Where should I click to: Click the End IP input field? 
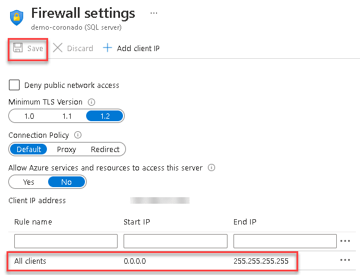click(x=285, y=241)
